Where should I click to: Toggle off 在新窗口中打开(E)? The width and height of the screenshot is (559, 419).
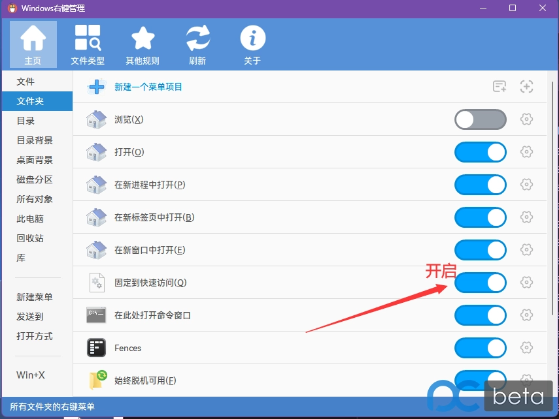coord(480,250)
